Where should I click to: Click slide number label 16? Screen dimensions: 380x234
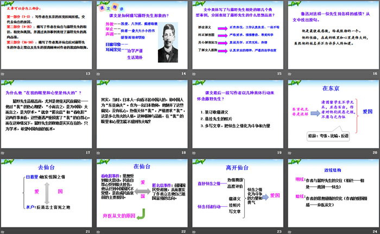(x=375, y=73)
